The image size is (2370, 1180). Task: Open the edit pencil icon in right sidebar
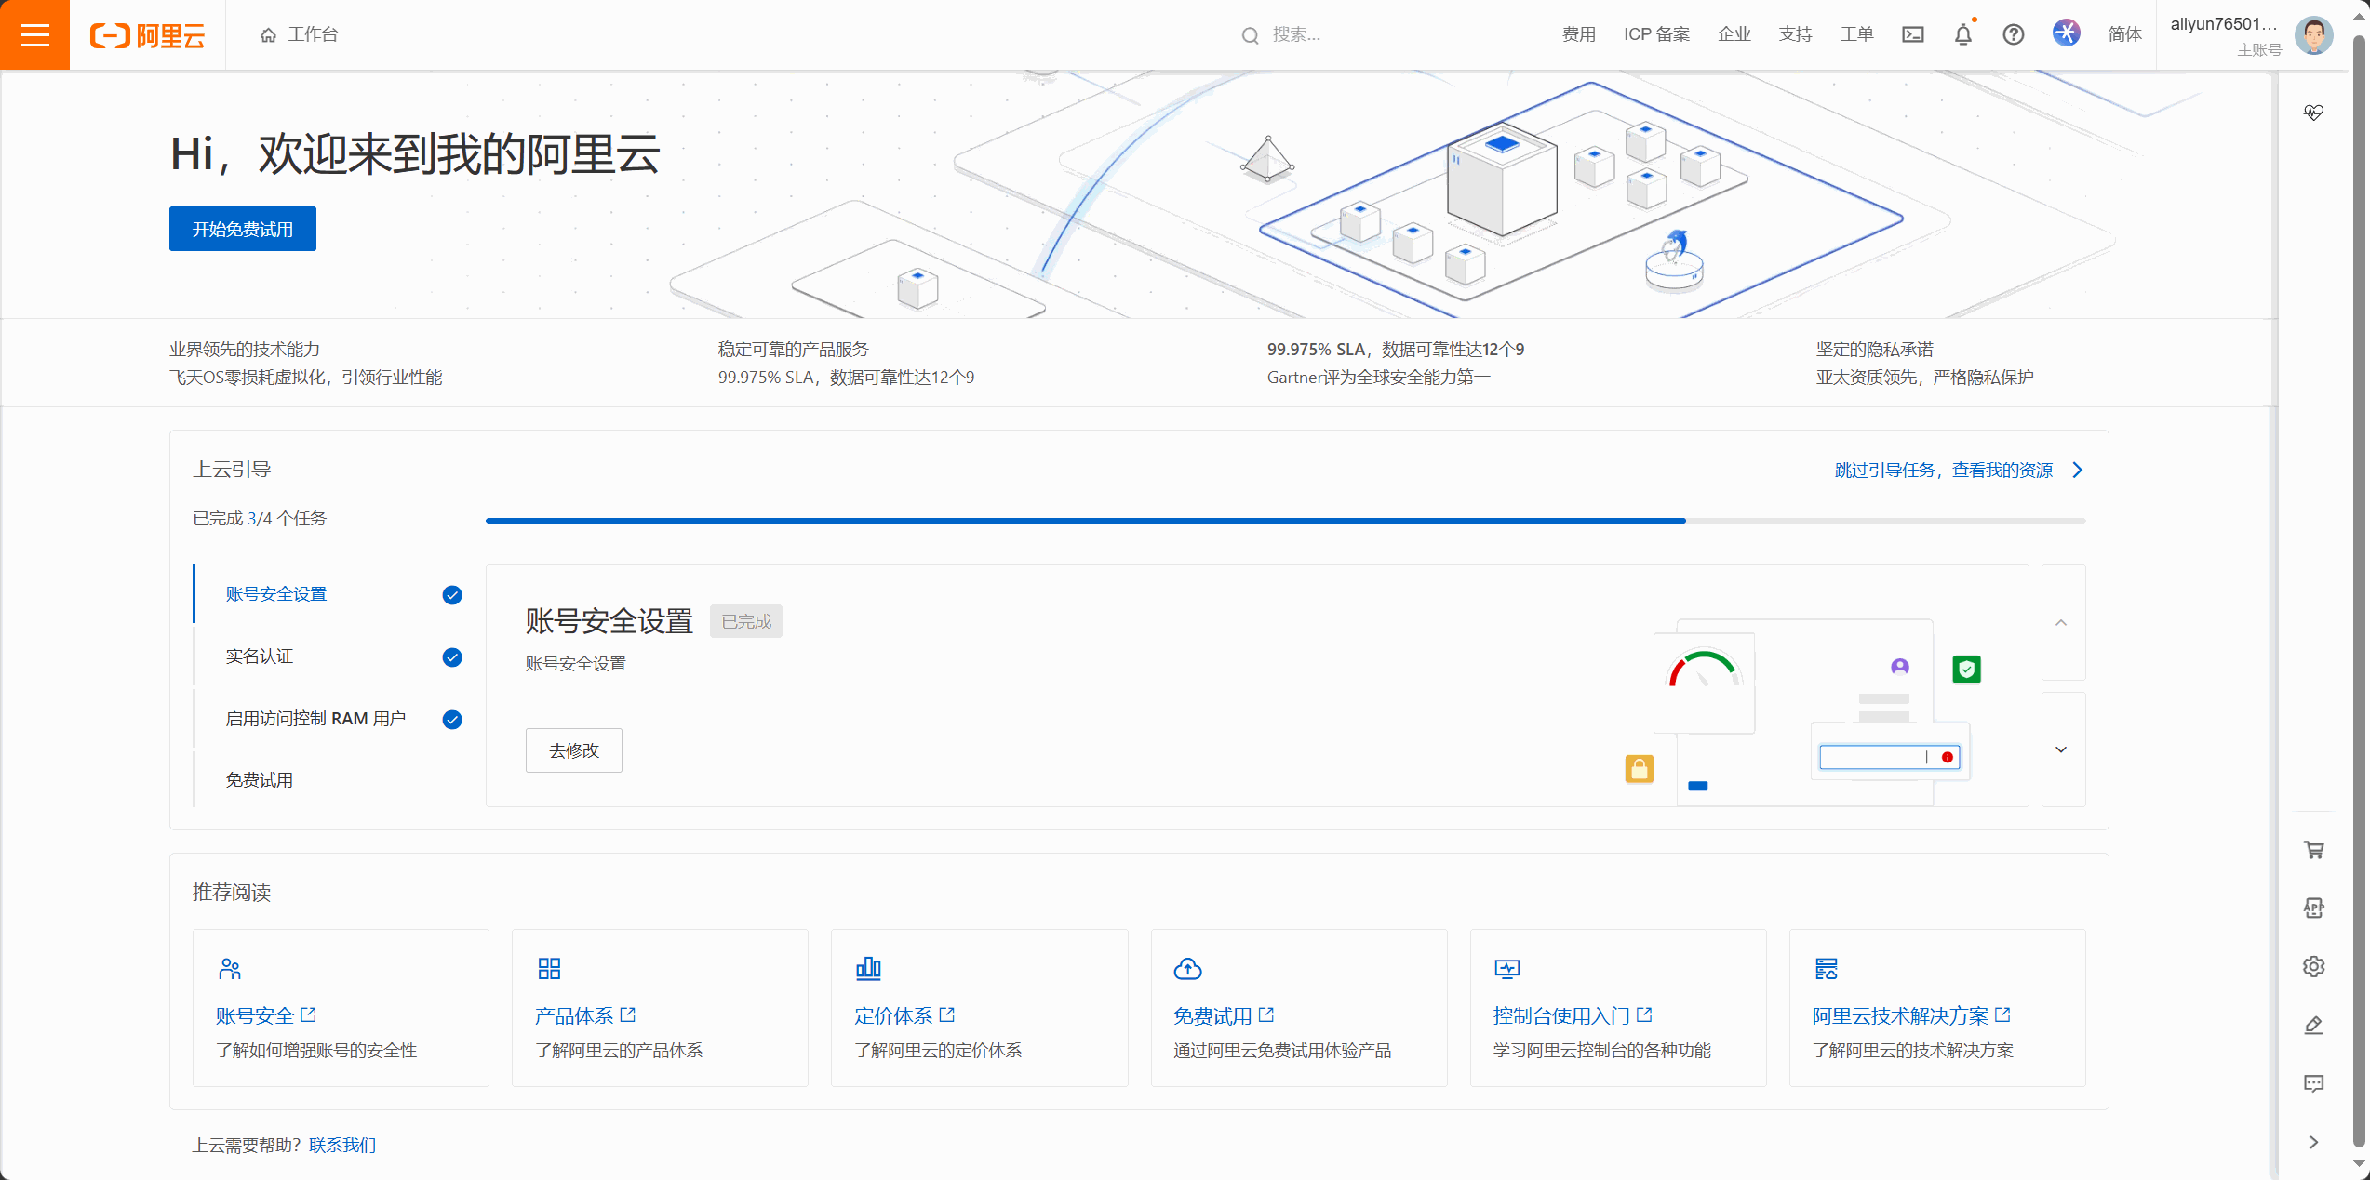click(2314, 1025)
